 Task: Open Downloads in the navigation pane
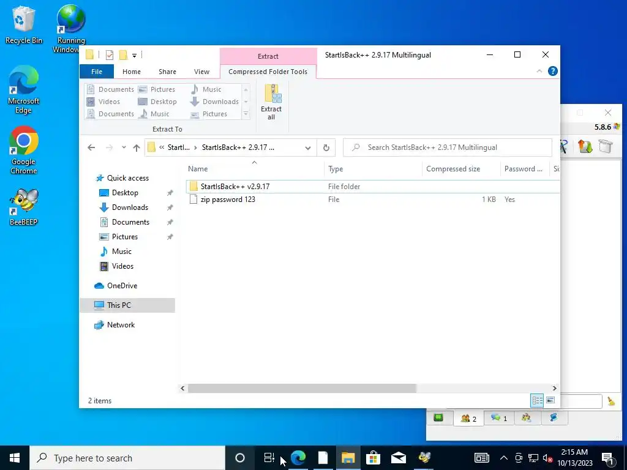pyautogui.click(x=130, y=207)
